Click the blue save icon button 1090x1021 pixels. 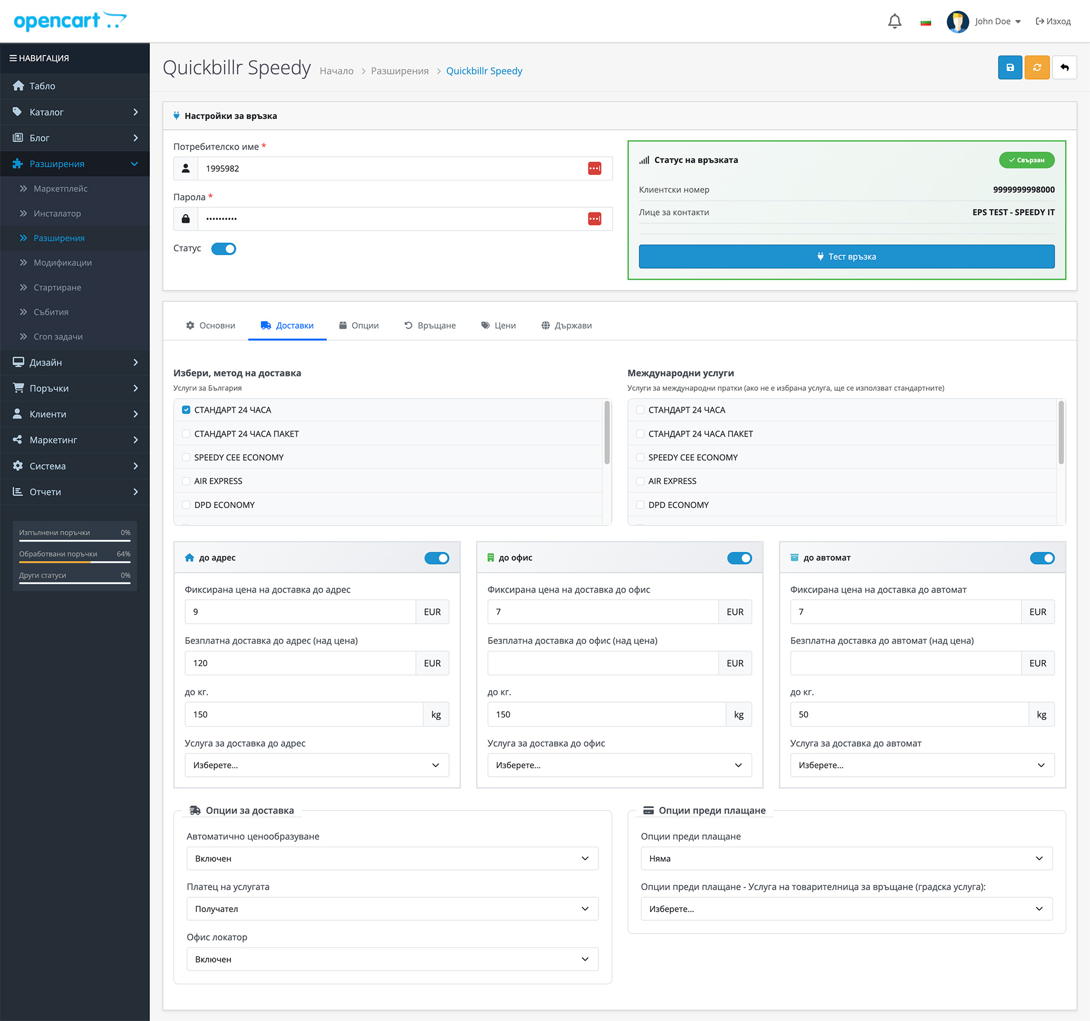click(1009, 68)
